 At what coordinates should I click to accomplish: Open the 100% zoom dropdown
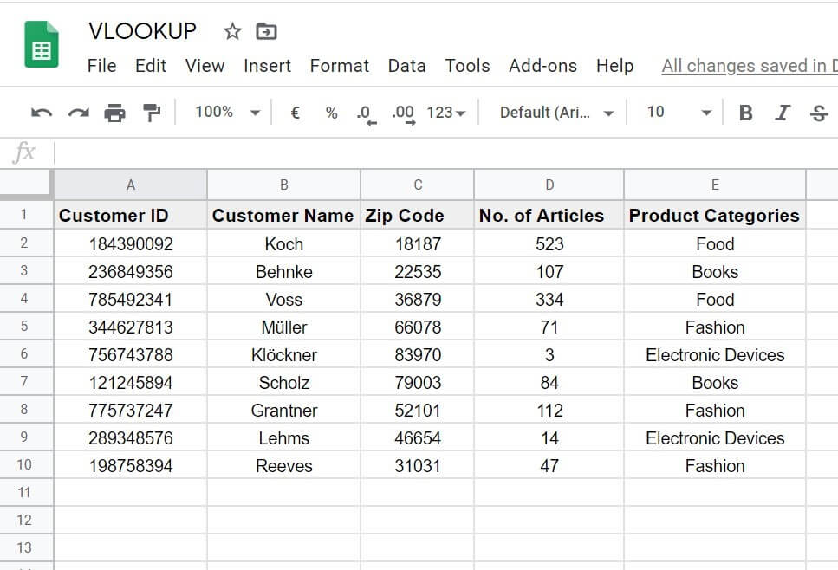[x=227, y=113]
